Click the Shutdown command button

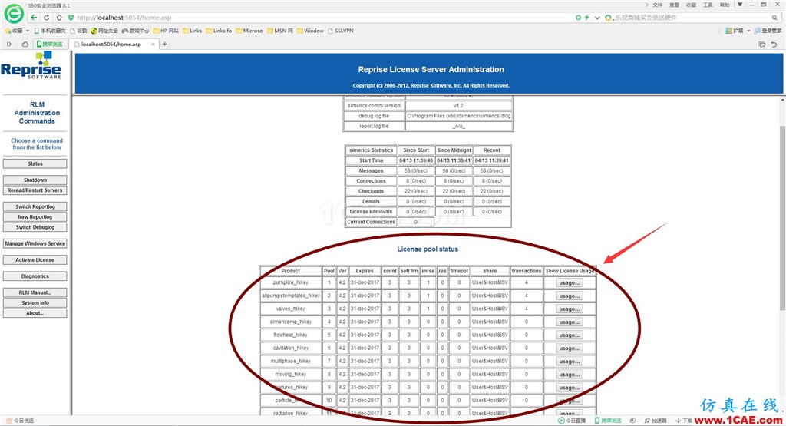pos(35,180)
